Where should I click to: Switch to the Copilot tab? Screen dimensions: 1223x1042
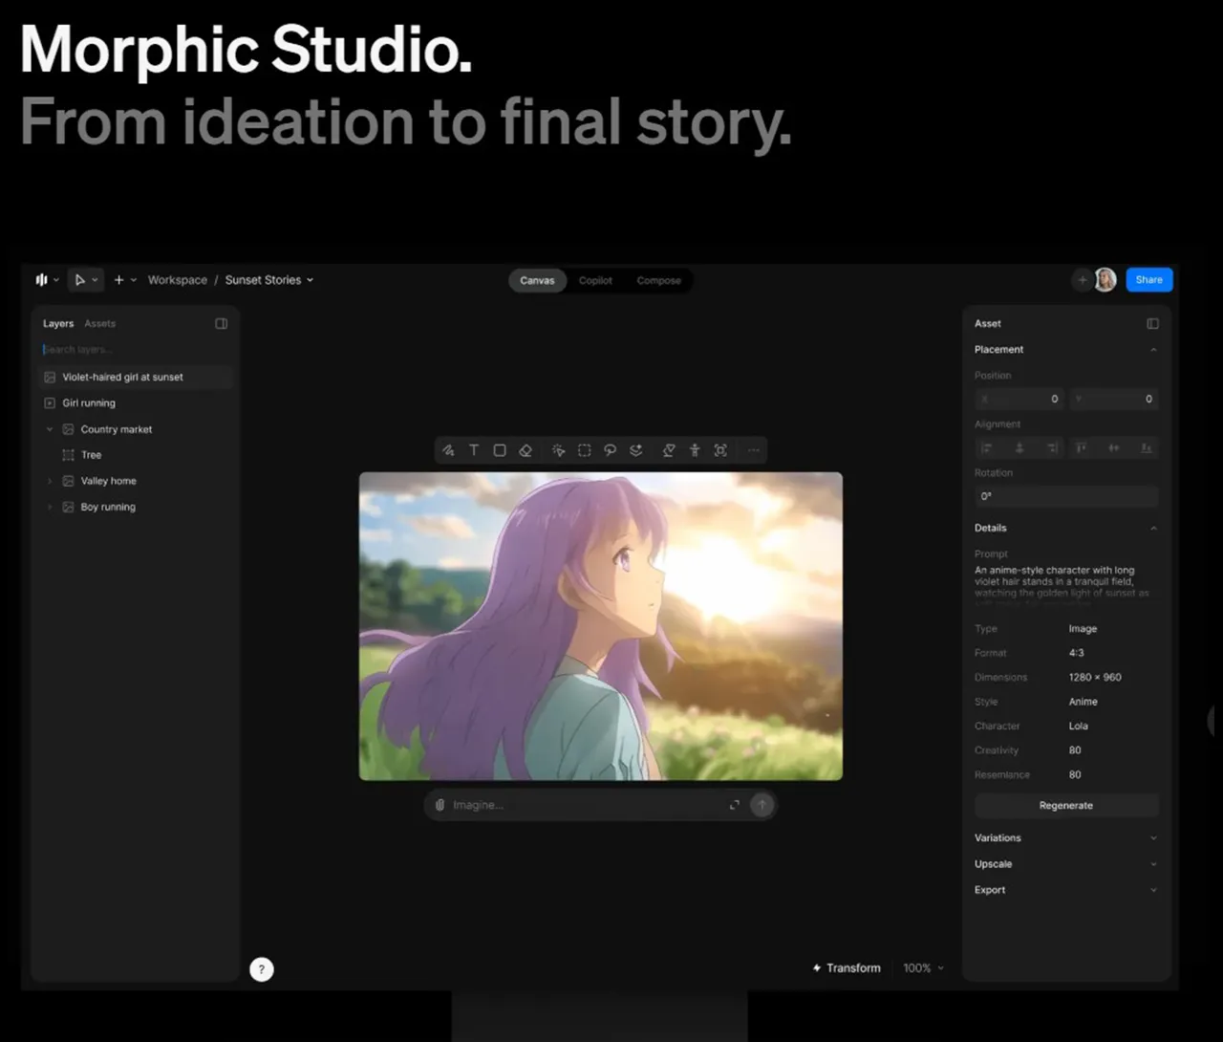coord(595,280)
